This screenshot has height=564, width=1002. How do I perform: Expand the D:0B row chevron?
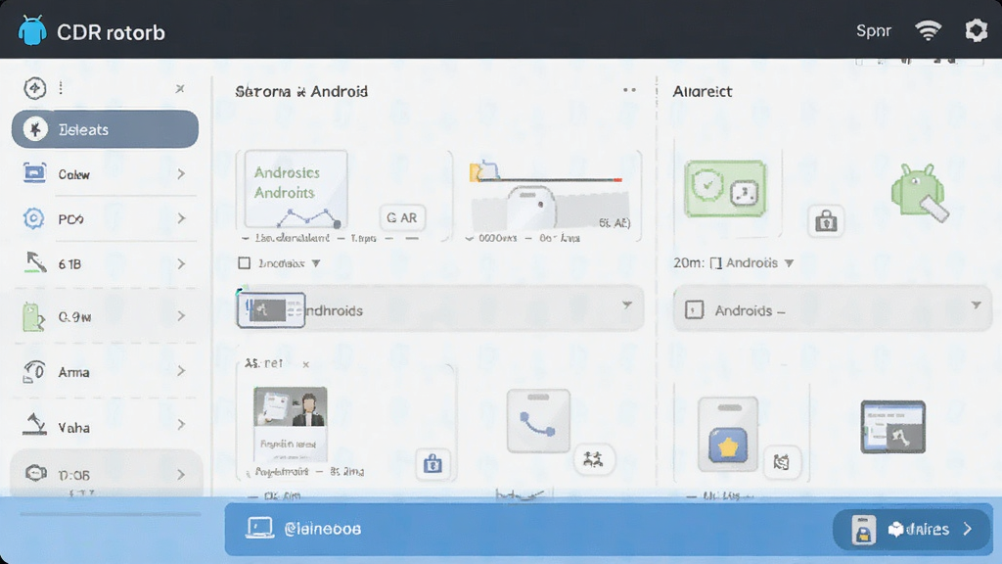point(181,475)
